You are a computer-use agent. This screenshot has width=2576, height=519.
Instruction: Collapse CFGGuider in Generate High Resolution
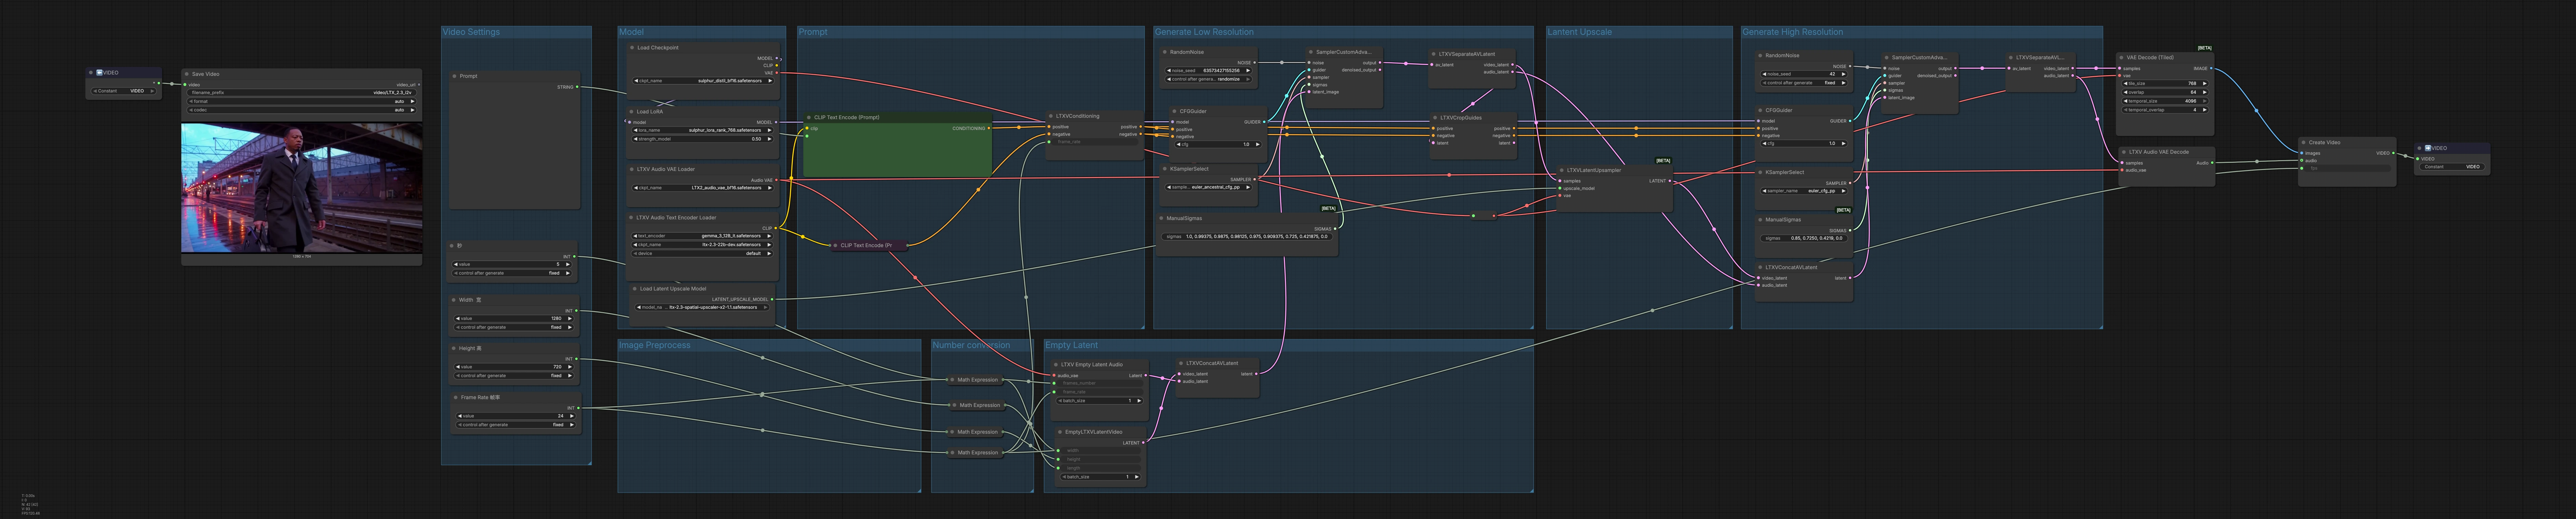[x=1761, y=111]
